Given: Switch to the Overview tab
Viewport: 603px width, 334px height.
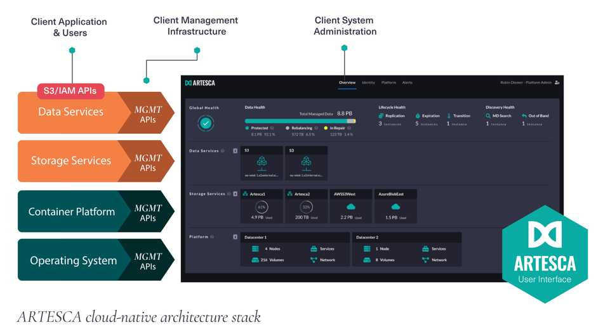Looking at the screenshot, I should [x=347, y=82].
